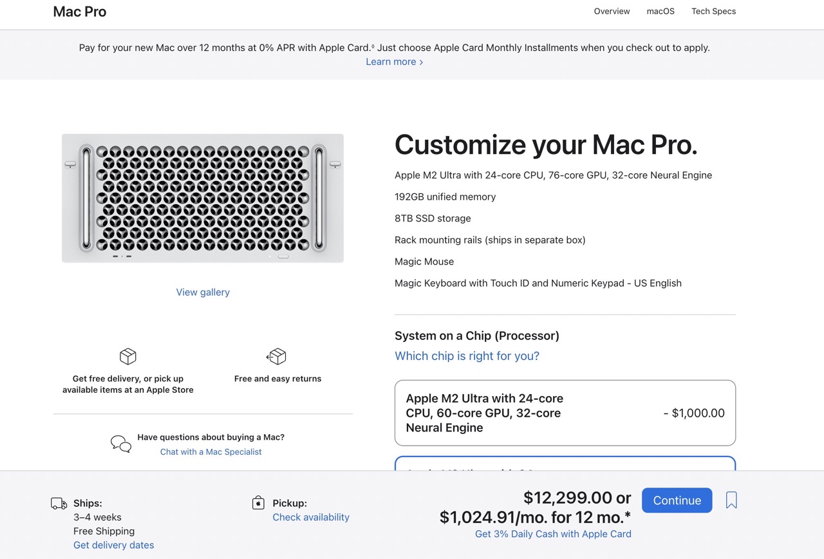Select the partially visible second chip option
This screenshot has width=824, height=559.
(x=565, y=464)
